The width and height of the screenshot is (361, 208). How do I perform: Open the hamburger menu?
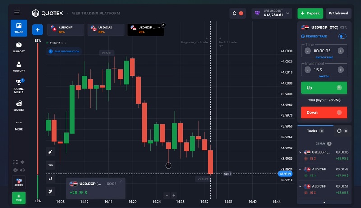[17, 12]
